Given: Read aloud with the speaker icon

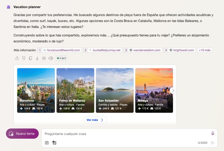Looking at the screenshot, I should [51, 58].
